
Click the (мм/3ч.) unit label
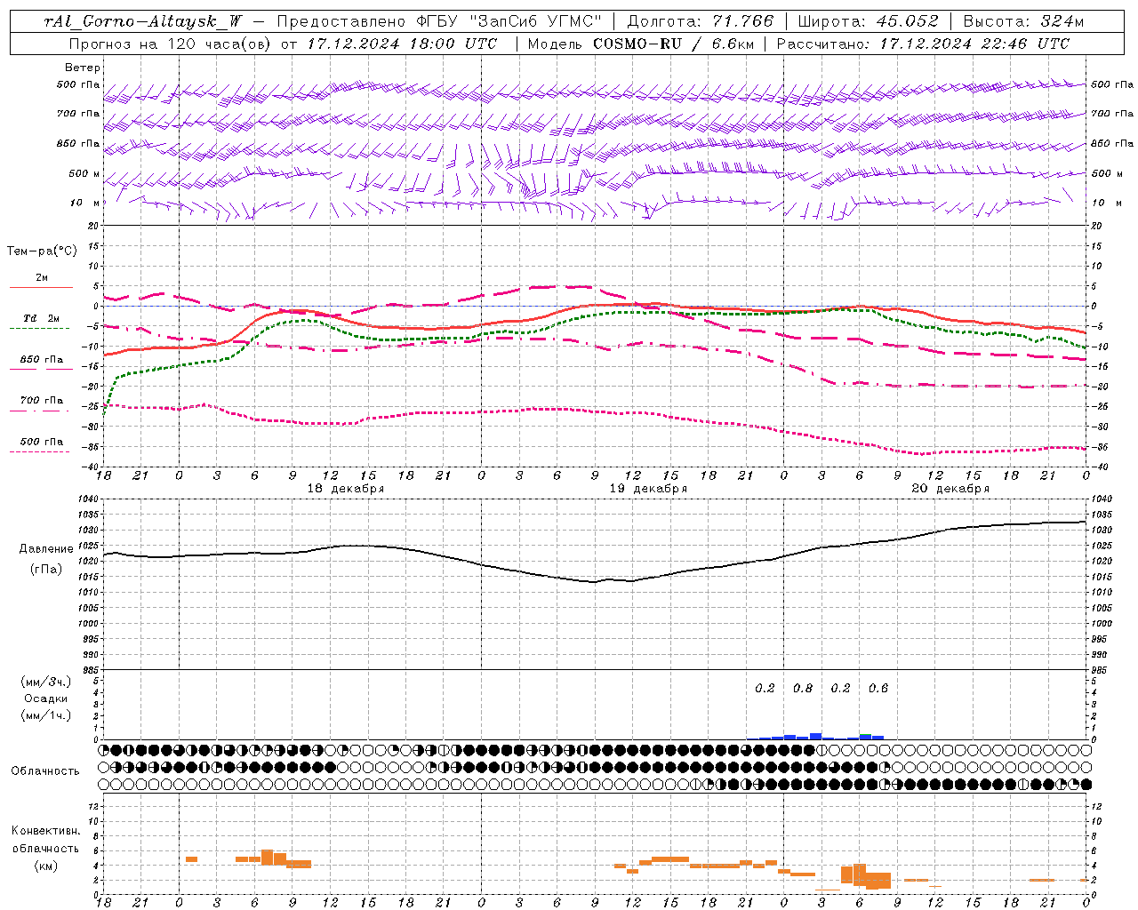coord(46,682)
